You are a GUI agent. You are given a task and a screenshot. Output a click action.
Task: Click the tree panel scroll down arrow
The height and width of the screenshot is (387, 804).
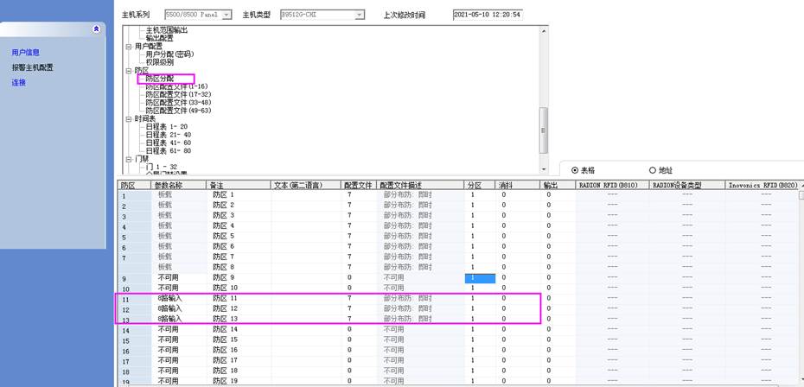(544, 169)
